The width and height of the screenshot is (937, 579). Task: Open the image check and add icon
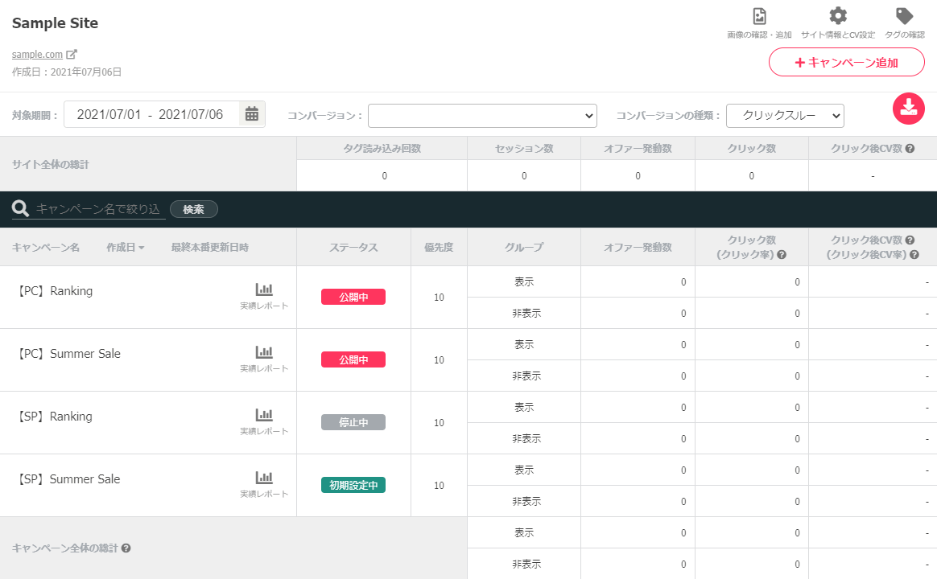(758, 17)
